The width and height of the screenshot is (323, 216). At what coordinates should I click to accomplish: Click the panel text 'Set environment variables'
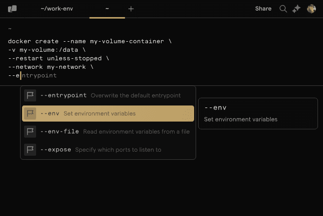click(x=241, y=120)
